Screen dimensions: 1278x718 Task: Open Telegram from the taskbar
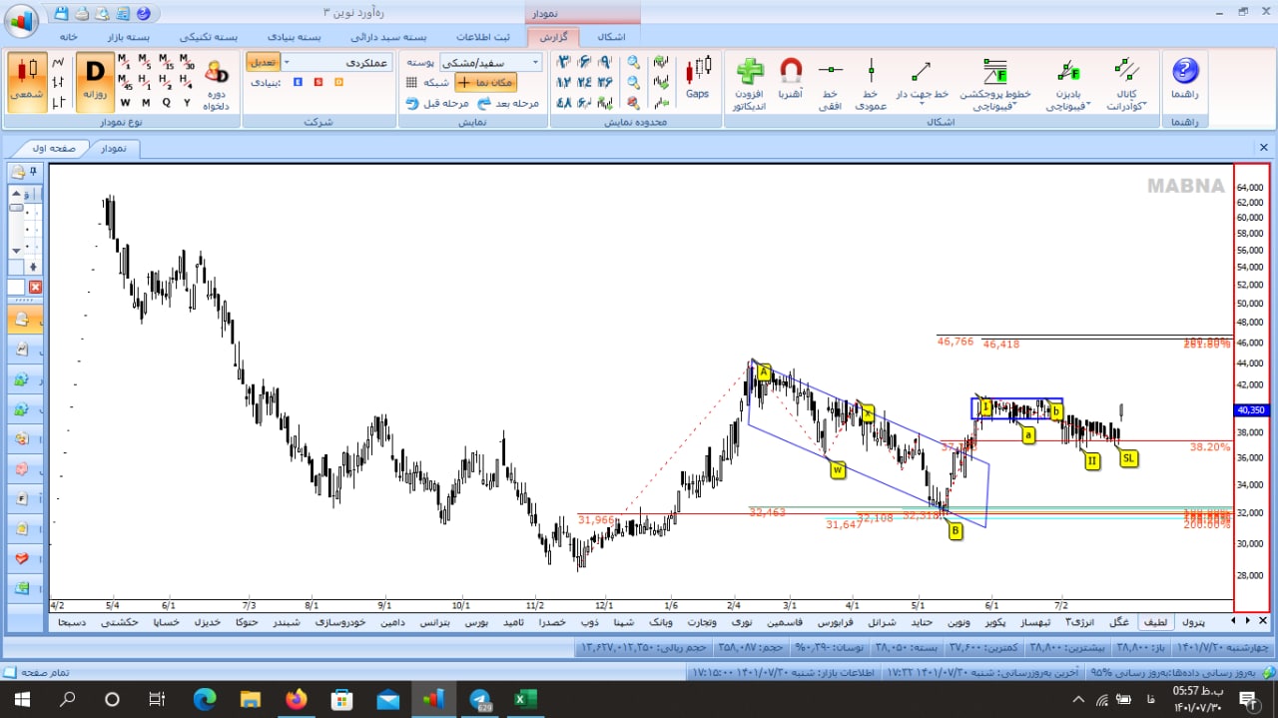(479, 699)
